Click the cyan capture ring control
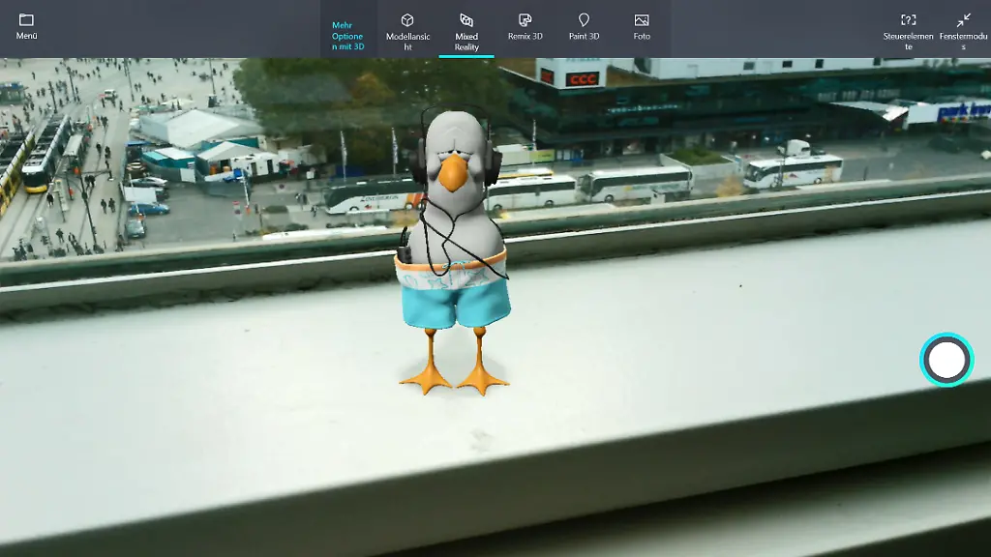Image resolution: width=991 pixels, height=557 pixels. tap(946, 359)
